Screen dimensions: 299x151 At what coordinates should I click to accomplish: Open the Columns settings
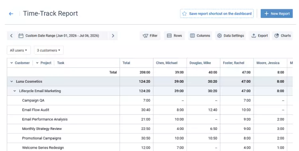(x=200, y=36)
